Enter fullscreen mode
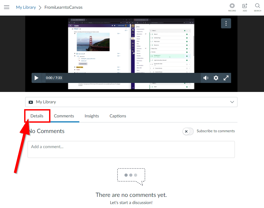This screenshot has height=208, width=264. point(226,78)
